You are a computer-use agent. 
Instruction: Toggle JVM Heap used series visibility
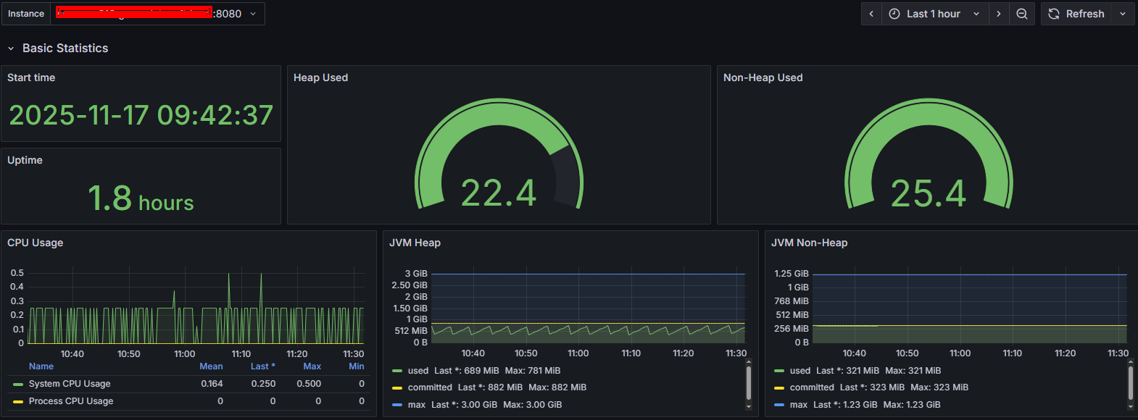[418, 371]
